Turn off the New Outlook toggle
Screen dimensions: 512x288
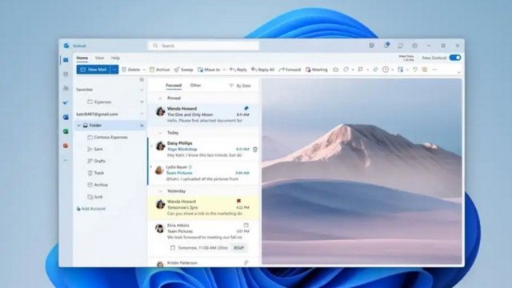pos(455,58)
